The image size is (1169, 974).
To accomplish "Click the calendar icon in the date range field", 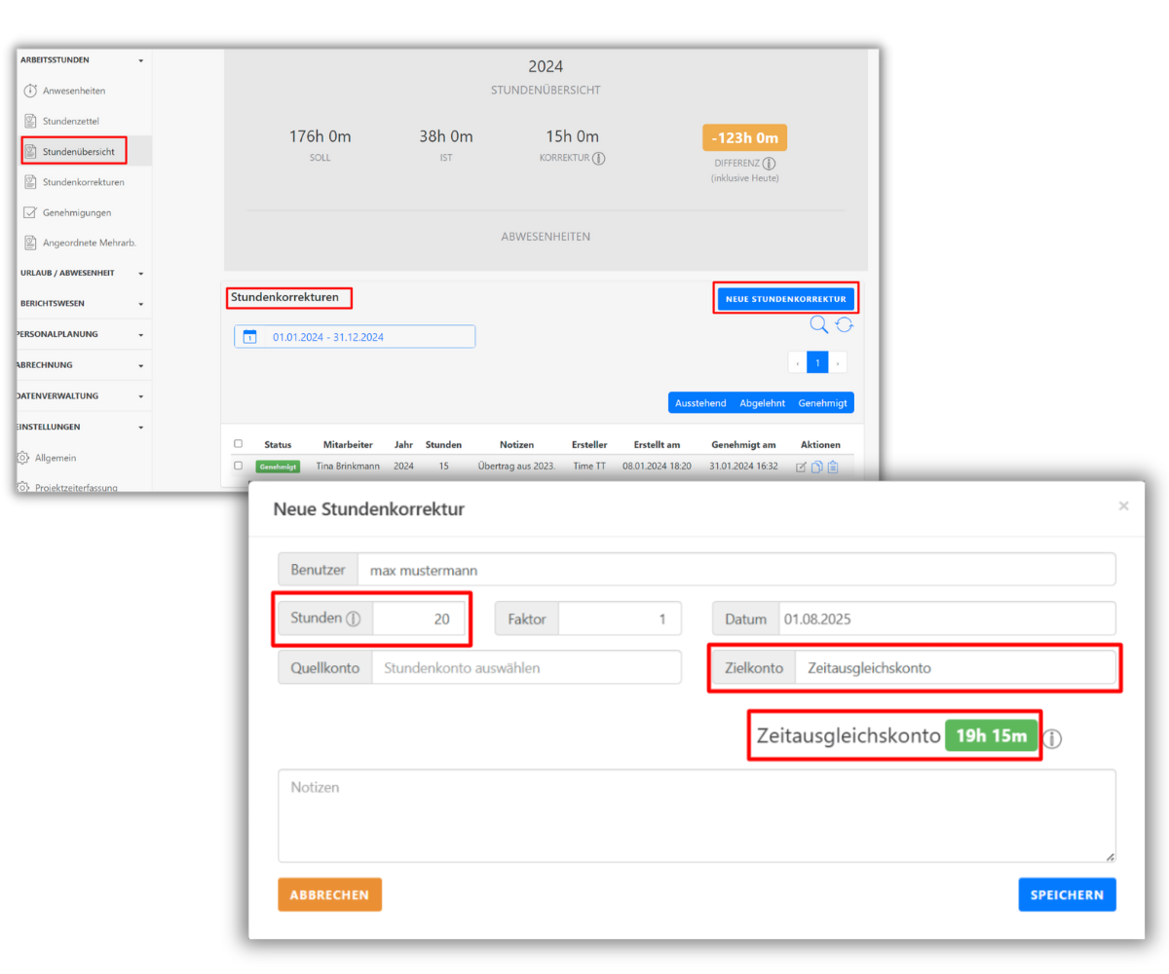I will 250,337.
